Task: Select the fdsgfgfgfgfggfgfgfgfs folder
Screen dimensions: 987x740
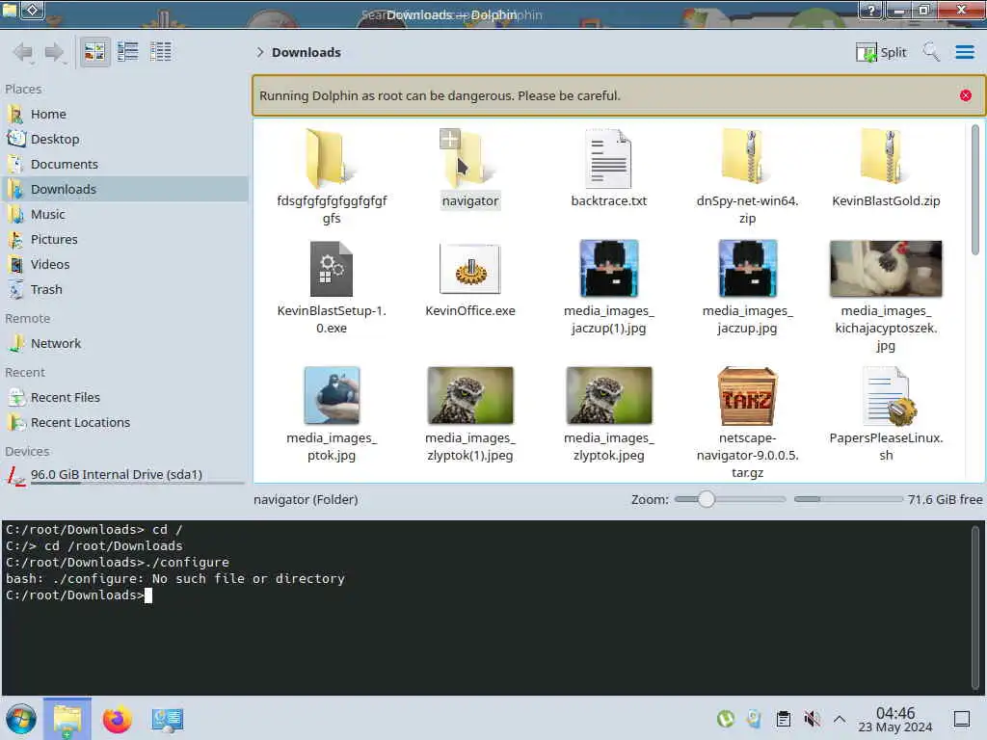Action: point(332,177)
